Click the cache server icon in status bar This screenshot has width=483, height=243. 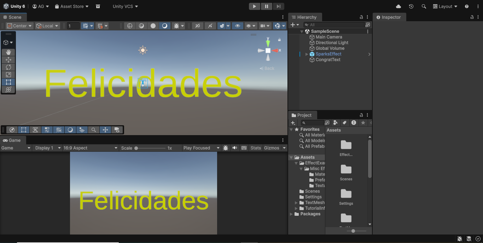pos(469,239)
